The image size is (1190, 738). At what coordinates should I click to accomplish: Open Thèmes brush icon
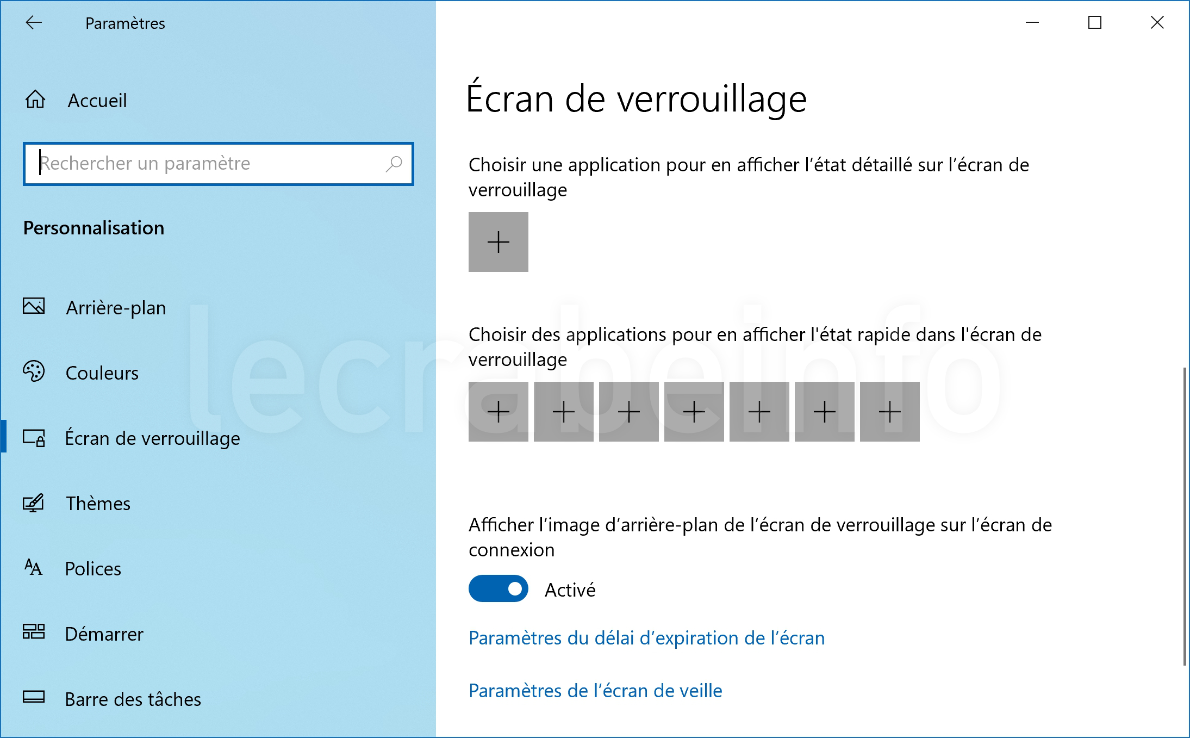[33, 503]
